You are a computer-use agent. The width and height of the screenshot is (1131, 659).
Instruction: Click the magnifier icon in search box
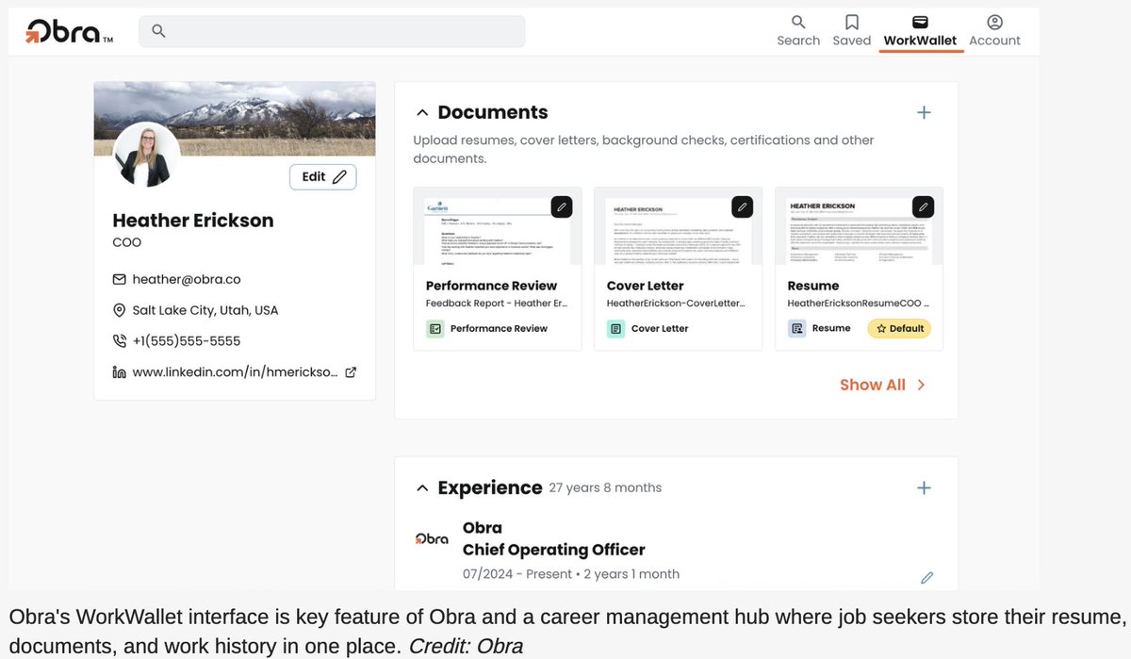(x=158, y=31)
